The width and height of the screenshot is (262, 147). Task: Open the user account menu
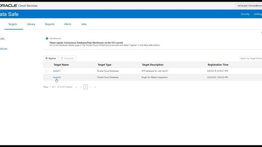coord(249,6)
